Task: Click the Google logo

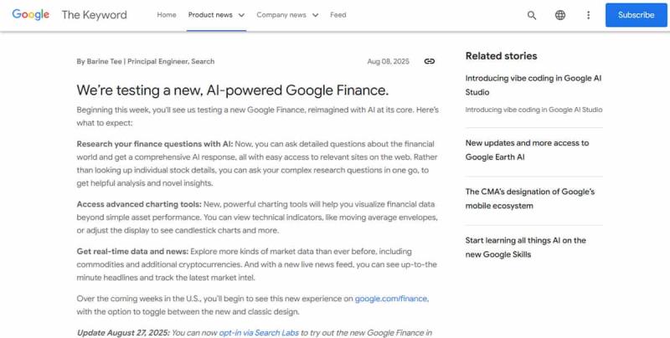Action: (x=31, y=14)
